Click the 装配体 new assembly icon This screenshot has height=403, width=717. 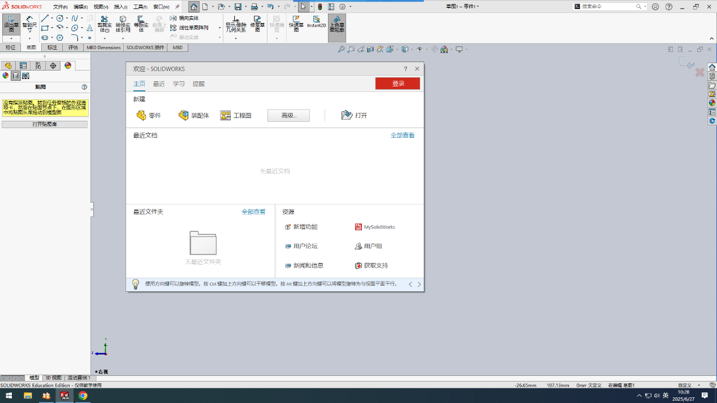point(194,115)
